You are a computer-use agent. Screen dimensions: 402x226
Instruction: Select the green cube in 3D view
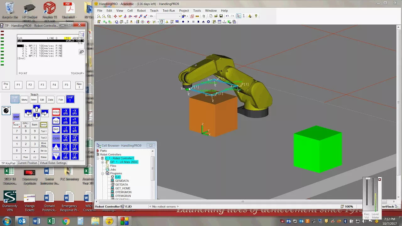click(318, 149)
